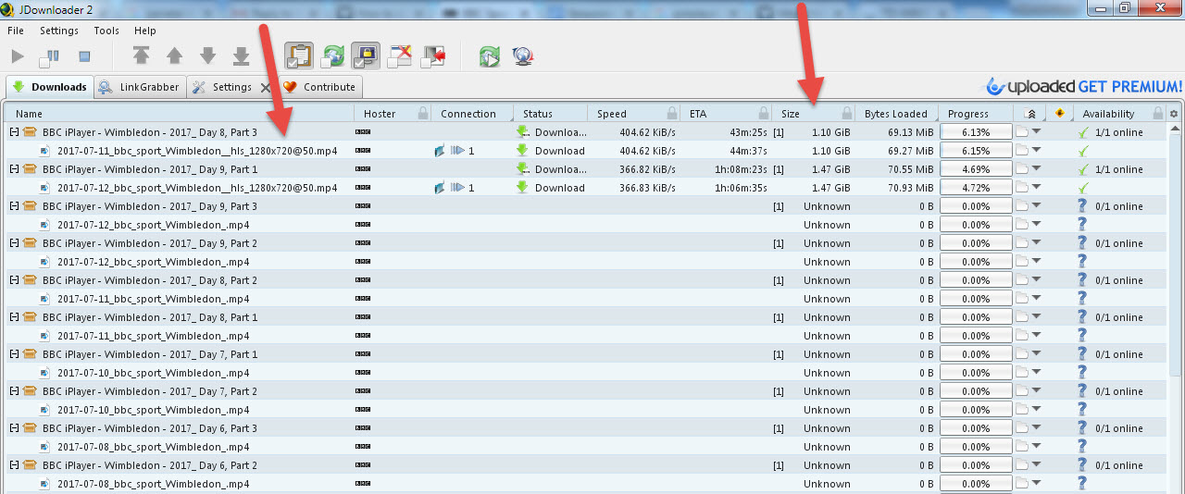
Task: Open priority dropdown for Day 8, Part 3
Action: [1037, 132]
